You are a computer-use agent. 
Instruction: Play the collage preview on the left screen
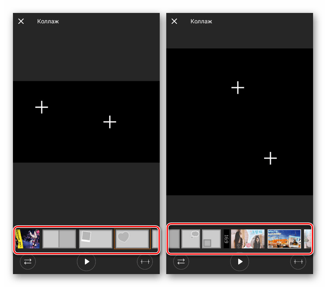click(x=87, y=262)
